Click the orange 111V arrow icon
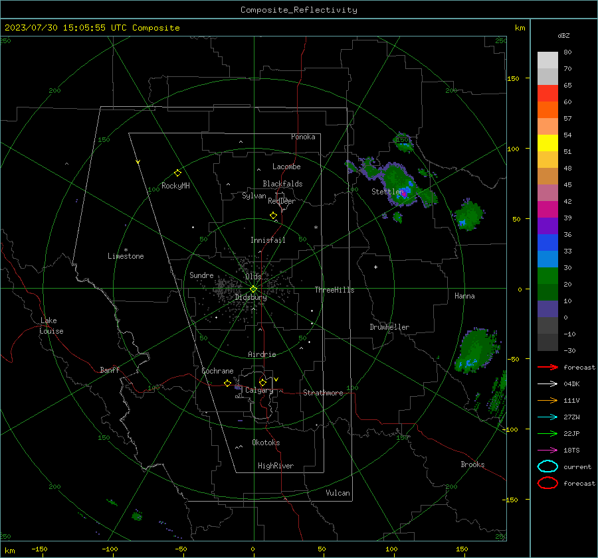 point(548,400)
